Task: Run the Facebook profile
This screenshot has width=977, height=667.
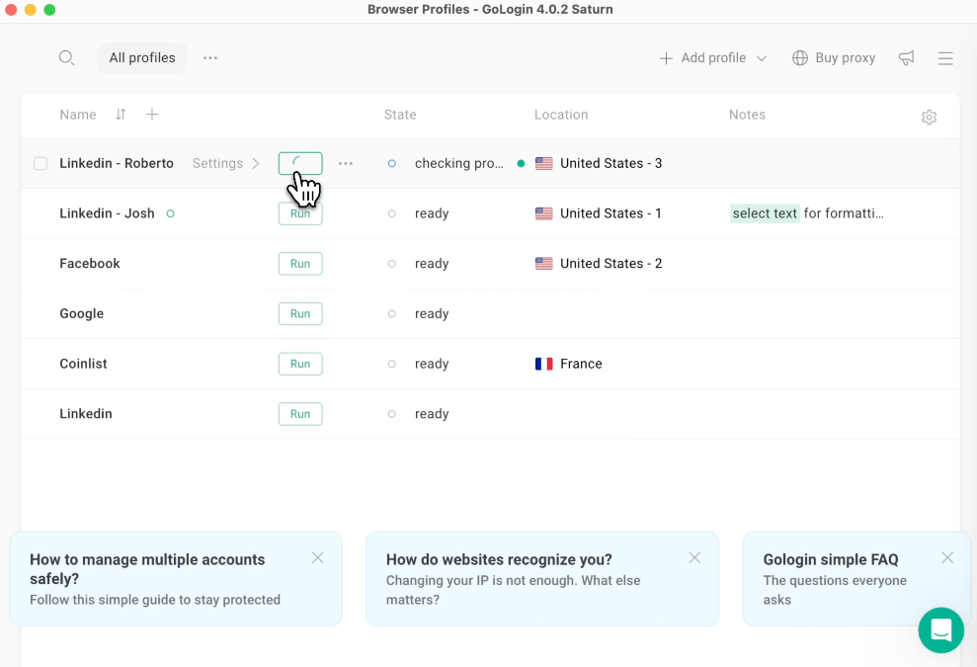Action: point(300,264)
